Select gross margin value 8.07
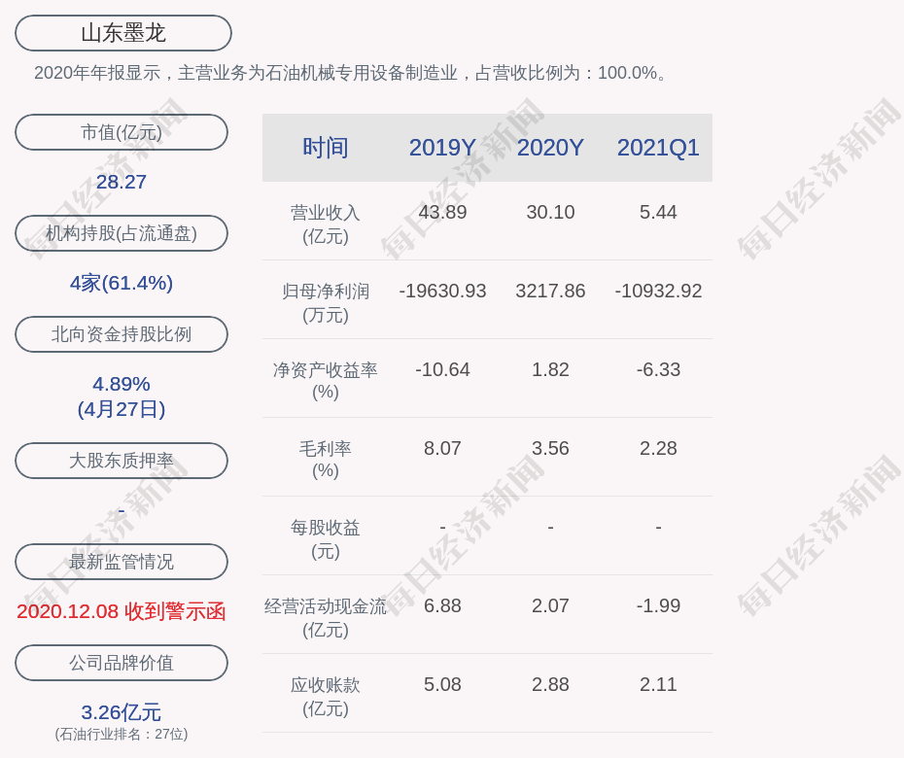The height and width of the screenshot is (758, 904). (x=443, y=448)
